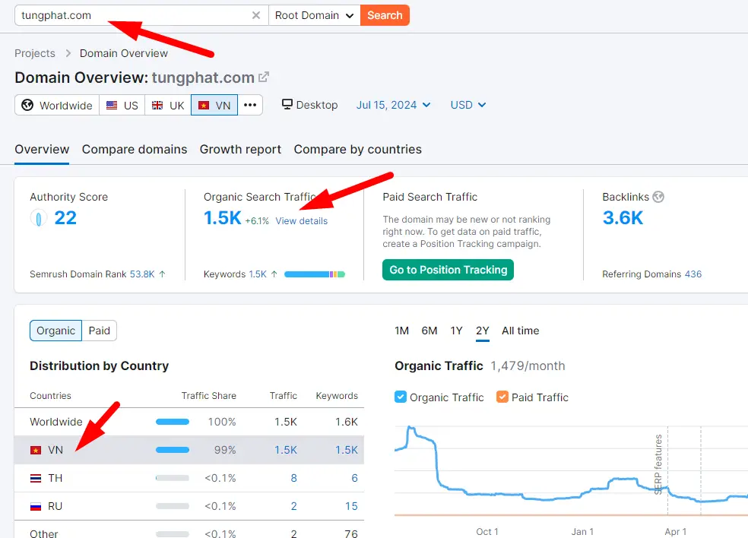Open Compare by countries tab
This screenshot has height=538, width=748.
358,149
